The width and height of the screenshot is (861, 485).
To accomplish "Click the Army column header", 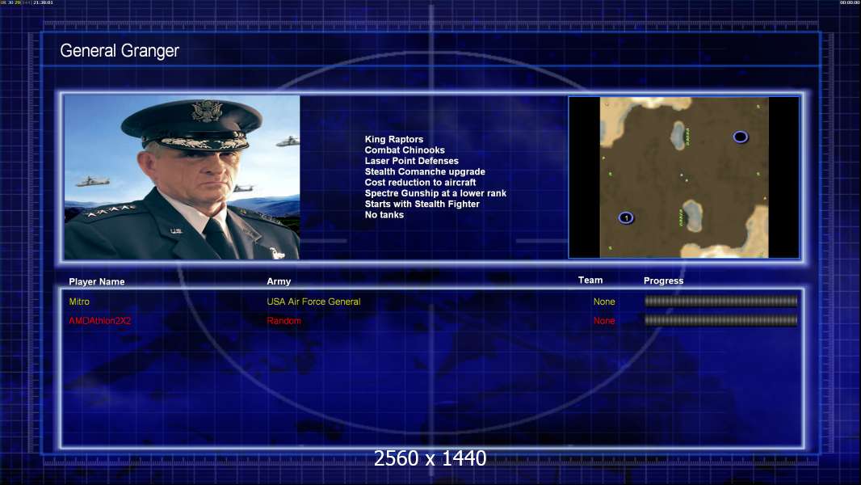I will point(279,281).
